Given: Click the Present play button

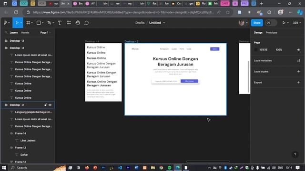Looking at the screenshot, I should coord(284,23).
